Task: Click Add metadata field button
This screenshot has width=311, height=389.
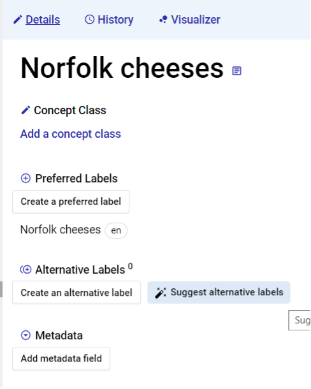Action: coord(61,358)
